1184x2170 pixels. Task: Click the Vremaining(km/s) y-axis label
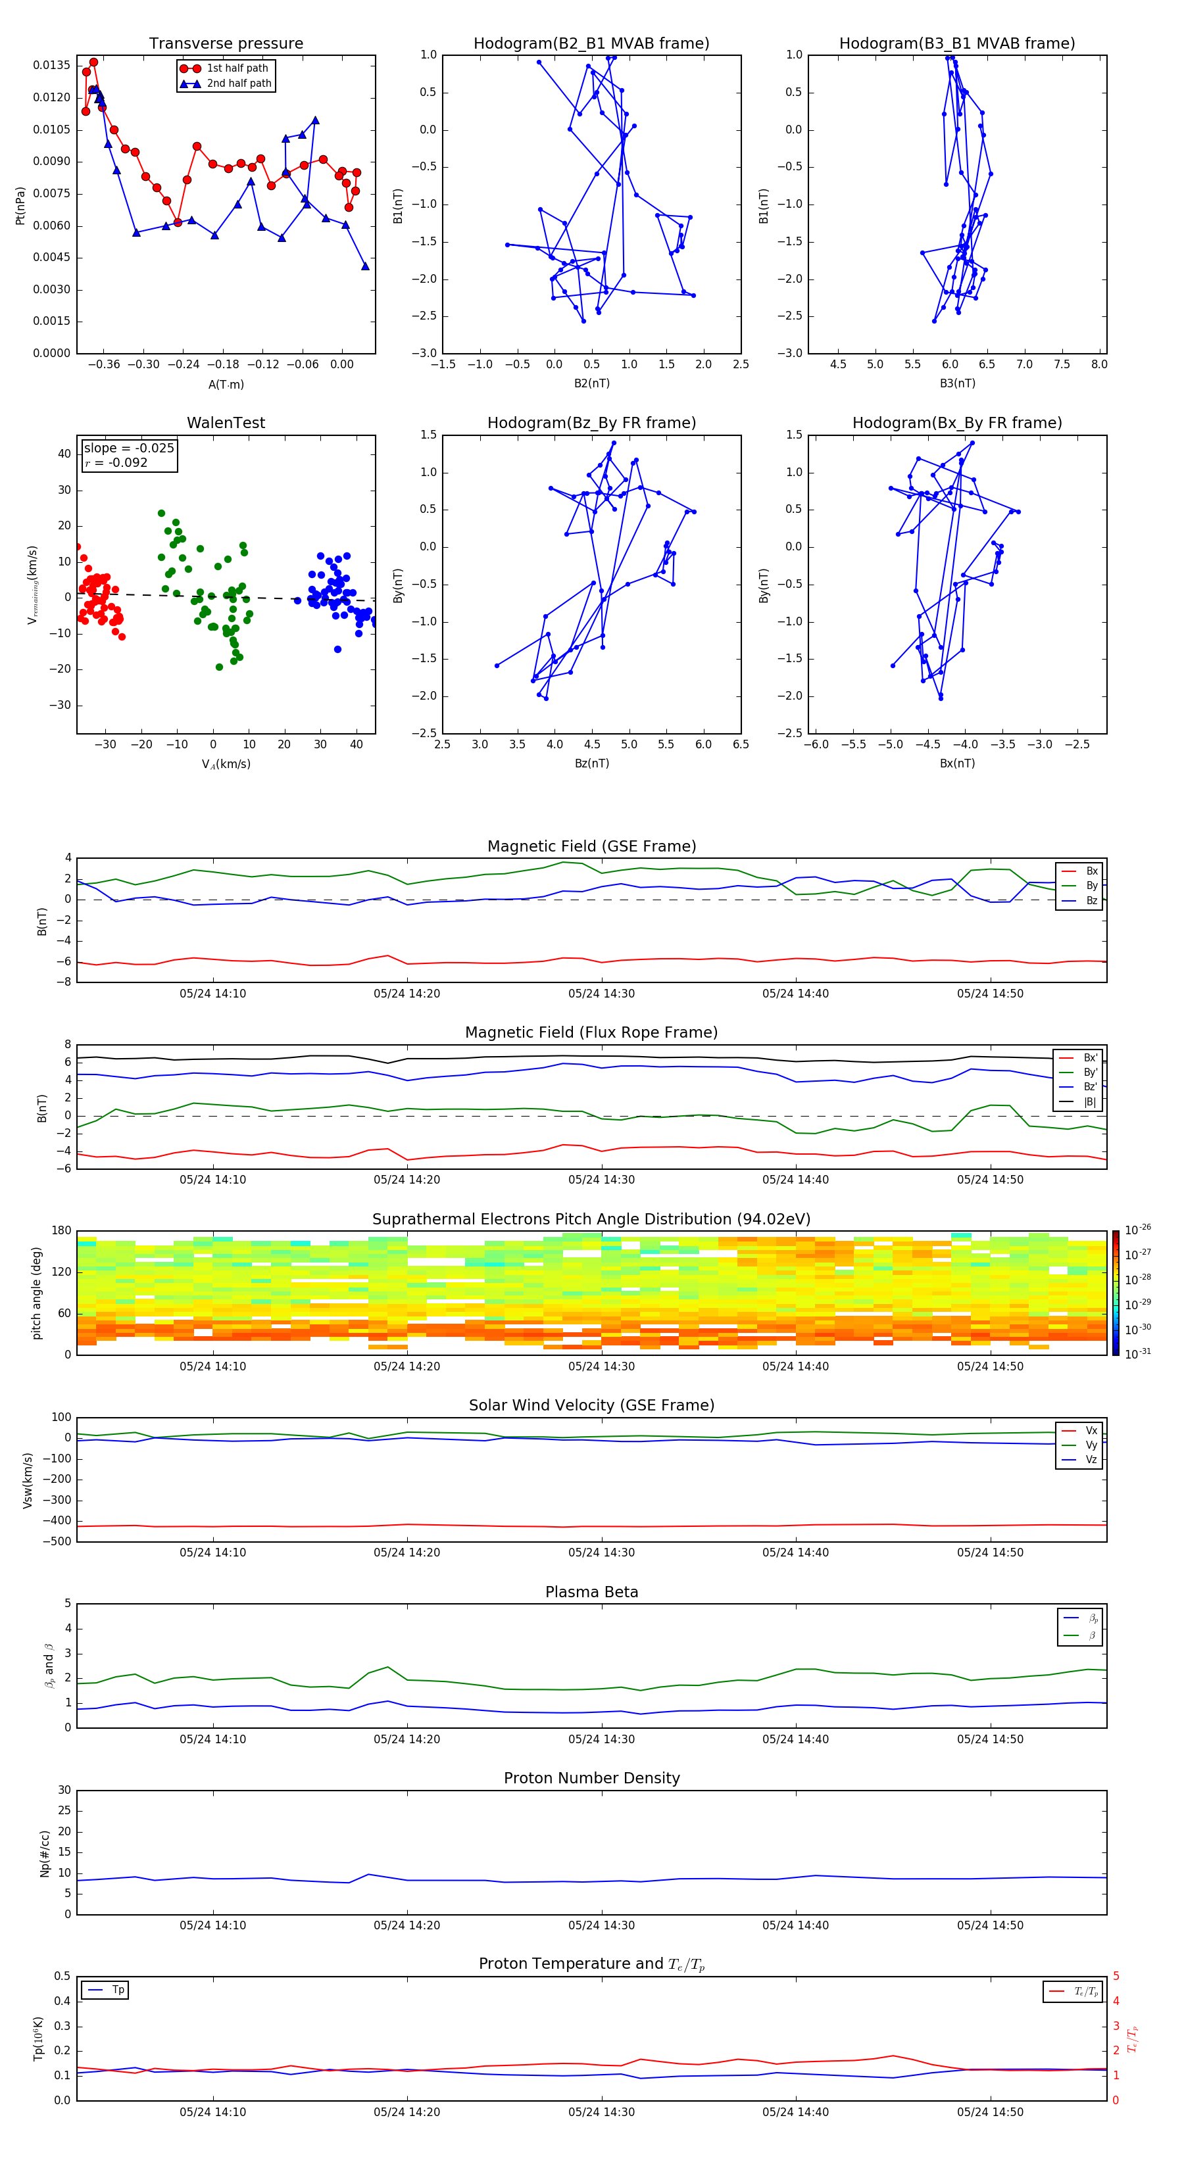[x=32, y=585]
